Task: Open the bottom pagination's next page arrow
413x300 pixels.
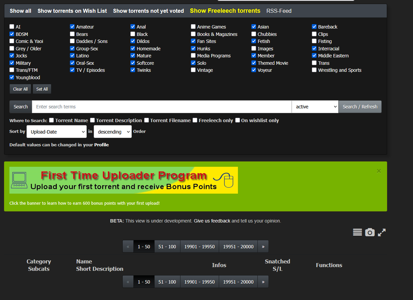Action: 263,281
